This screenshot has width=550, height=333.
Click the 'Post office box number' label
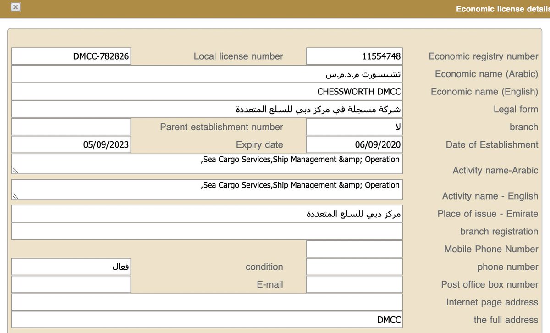coord(490,284)
